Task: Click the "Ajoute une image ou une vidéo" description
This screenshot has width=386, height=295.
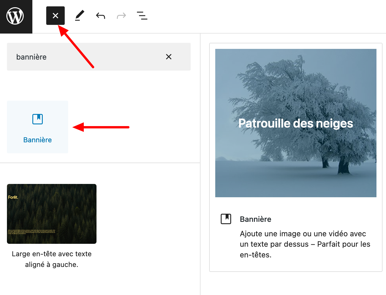Action: [x=305, y=244]
